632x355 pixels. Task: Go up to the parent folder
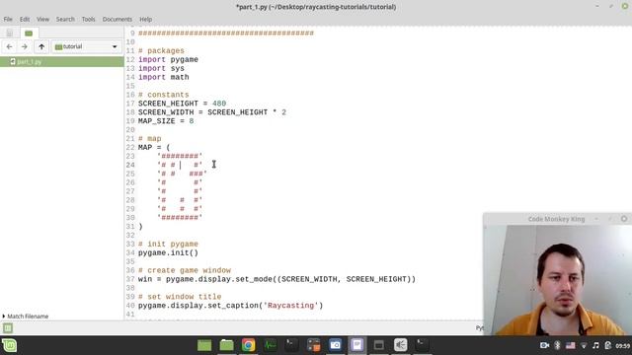click(41, 46)
